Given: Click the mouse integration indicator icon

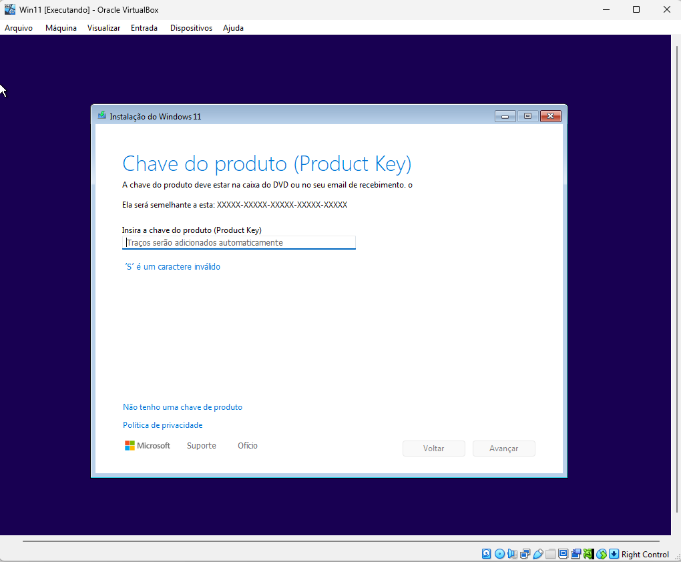Looking at the screenshot, I should coord(602,554).
